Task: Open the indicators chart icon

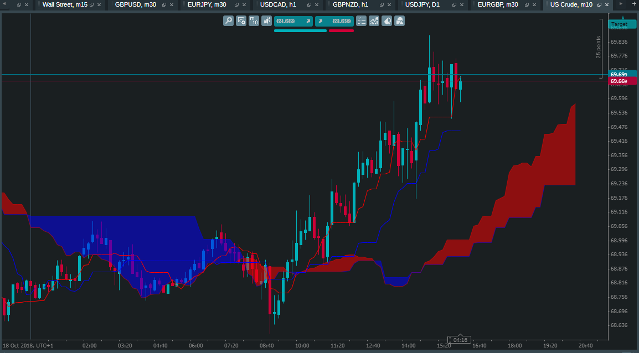Action: pyautogui.click(x=374, y=21)
